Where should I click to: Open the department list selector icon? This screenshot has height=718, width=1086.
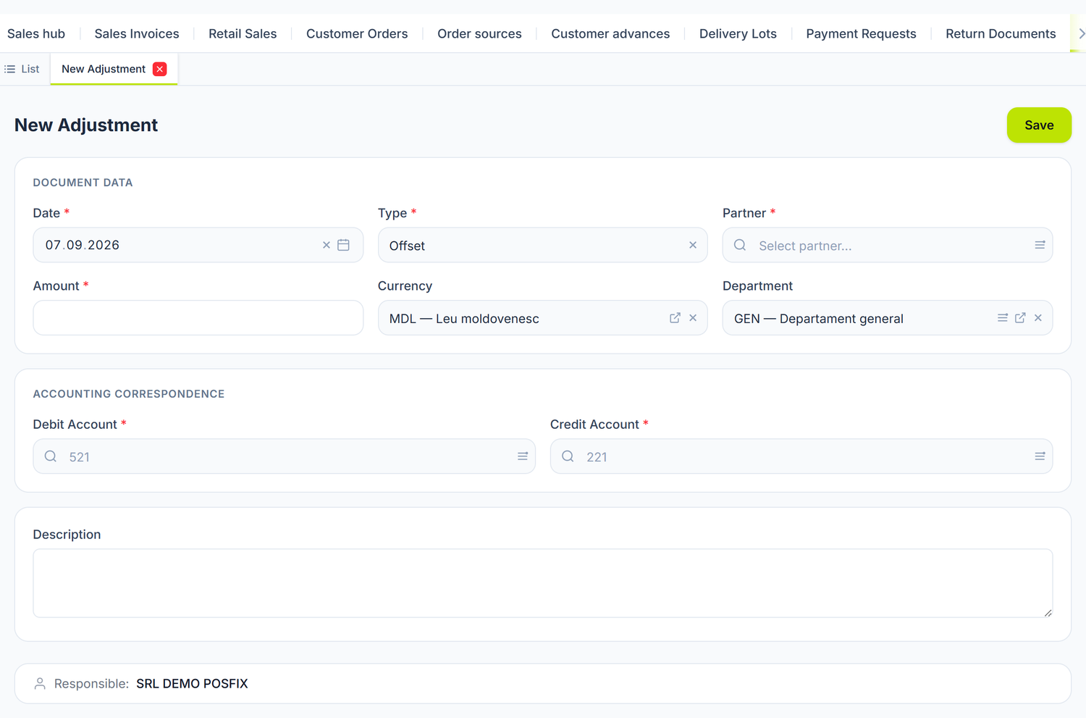point(1003,317)
